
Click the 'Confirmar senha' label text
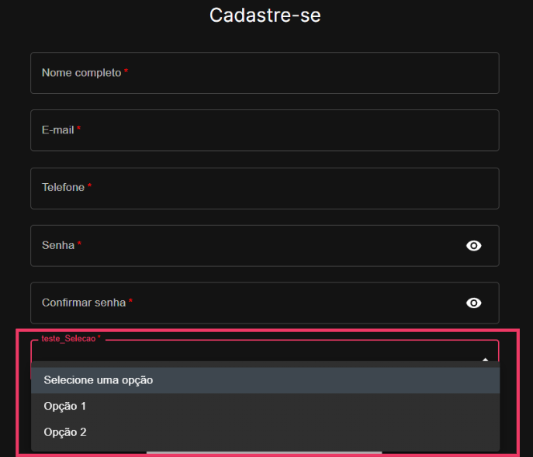[84, 303]
